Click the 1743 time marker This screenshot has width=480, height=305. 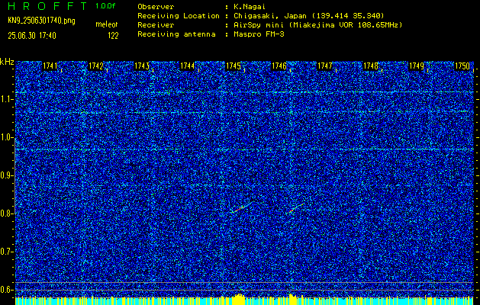(142, 66)
